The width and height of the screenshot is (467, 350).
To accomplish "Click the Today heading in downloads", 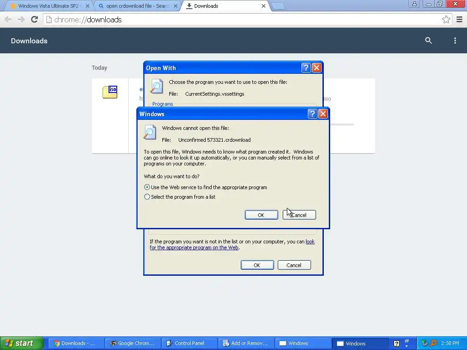I will 99,67.
